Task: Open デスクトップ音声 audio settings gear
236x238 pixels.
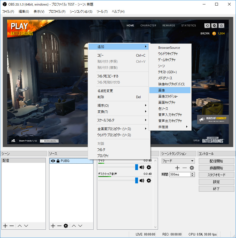Action: click(x=149, y=181)
